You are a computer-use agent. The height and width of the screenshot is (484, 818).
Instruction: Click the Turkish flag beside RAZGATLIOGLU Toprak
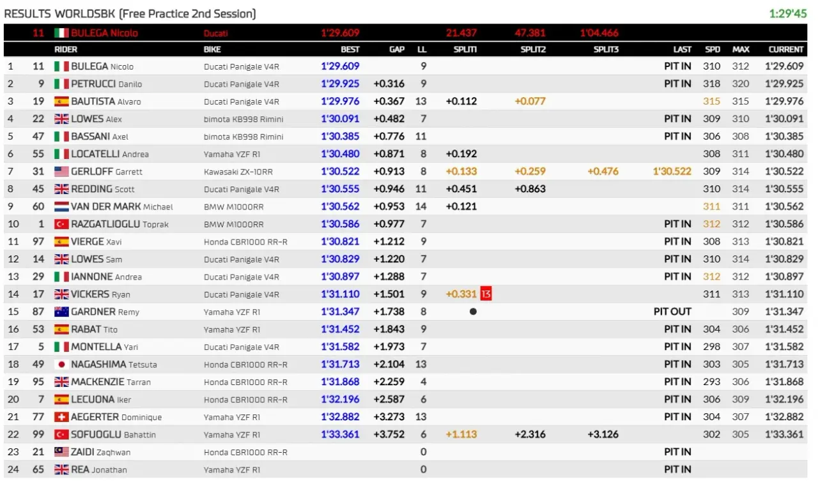(61, 224)
